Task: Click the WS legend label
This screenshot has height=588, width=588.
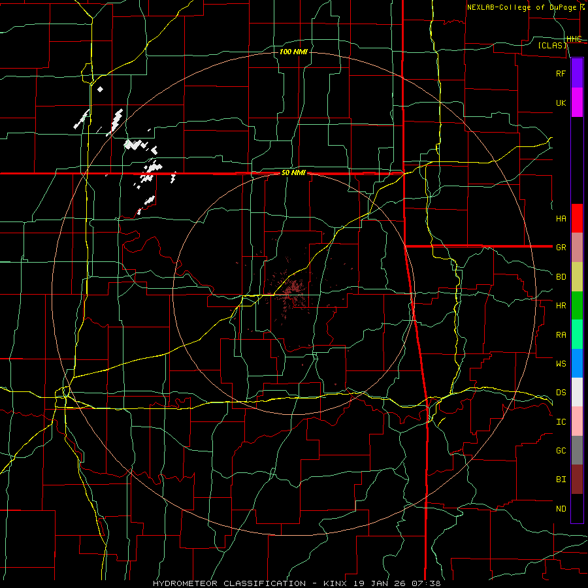Action: click(x=561, y=363)
